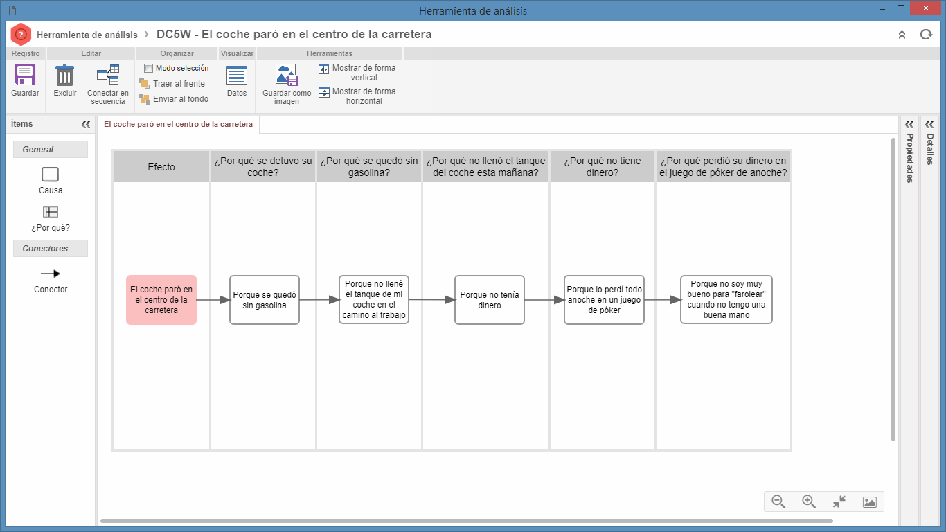Save the analysis with the Guardar icon
Image resolution: width=946 pixels, height=532 pixels.
[25, 75]
